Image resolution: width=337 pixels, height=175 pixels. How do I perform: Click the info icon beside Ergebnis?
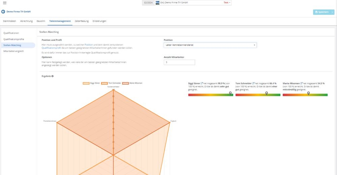53,76
